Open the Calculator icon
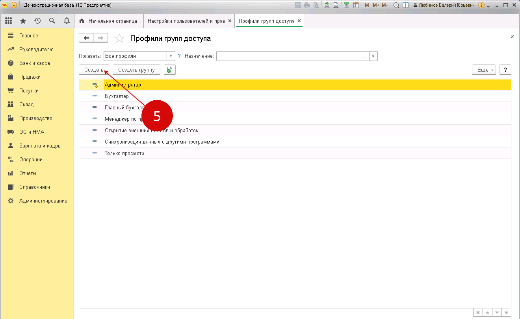The height and width of the screenshot is (319, 520). 347,5
